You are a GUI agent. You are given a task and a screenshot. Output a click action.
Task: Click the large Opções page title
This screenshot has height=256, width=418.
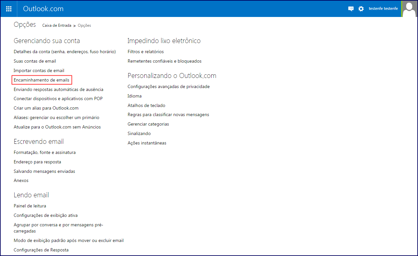(25, 25)
